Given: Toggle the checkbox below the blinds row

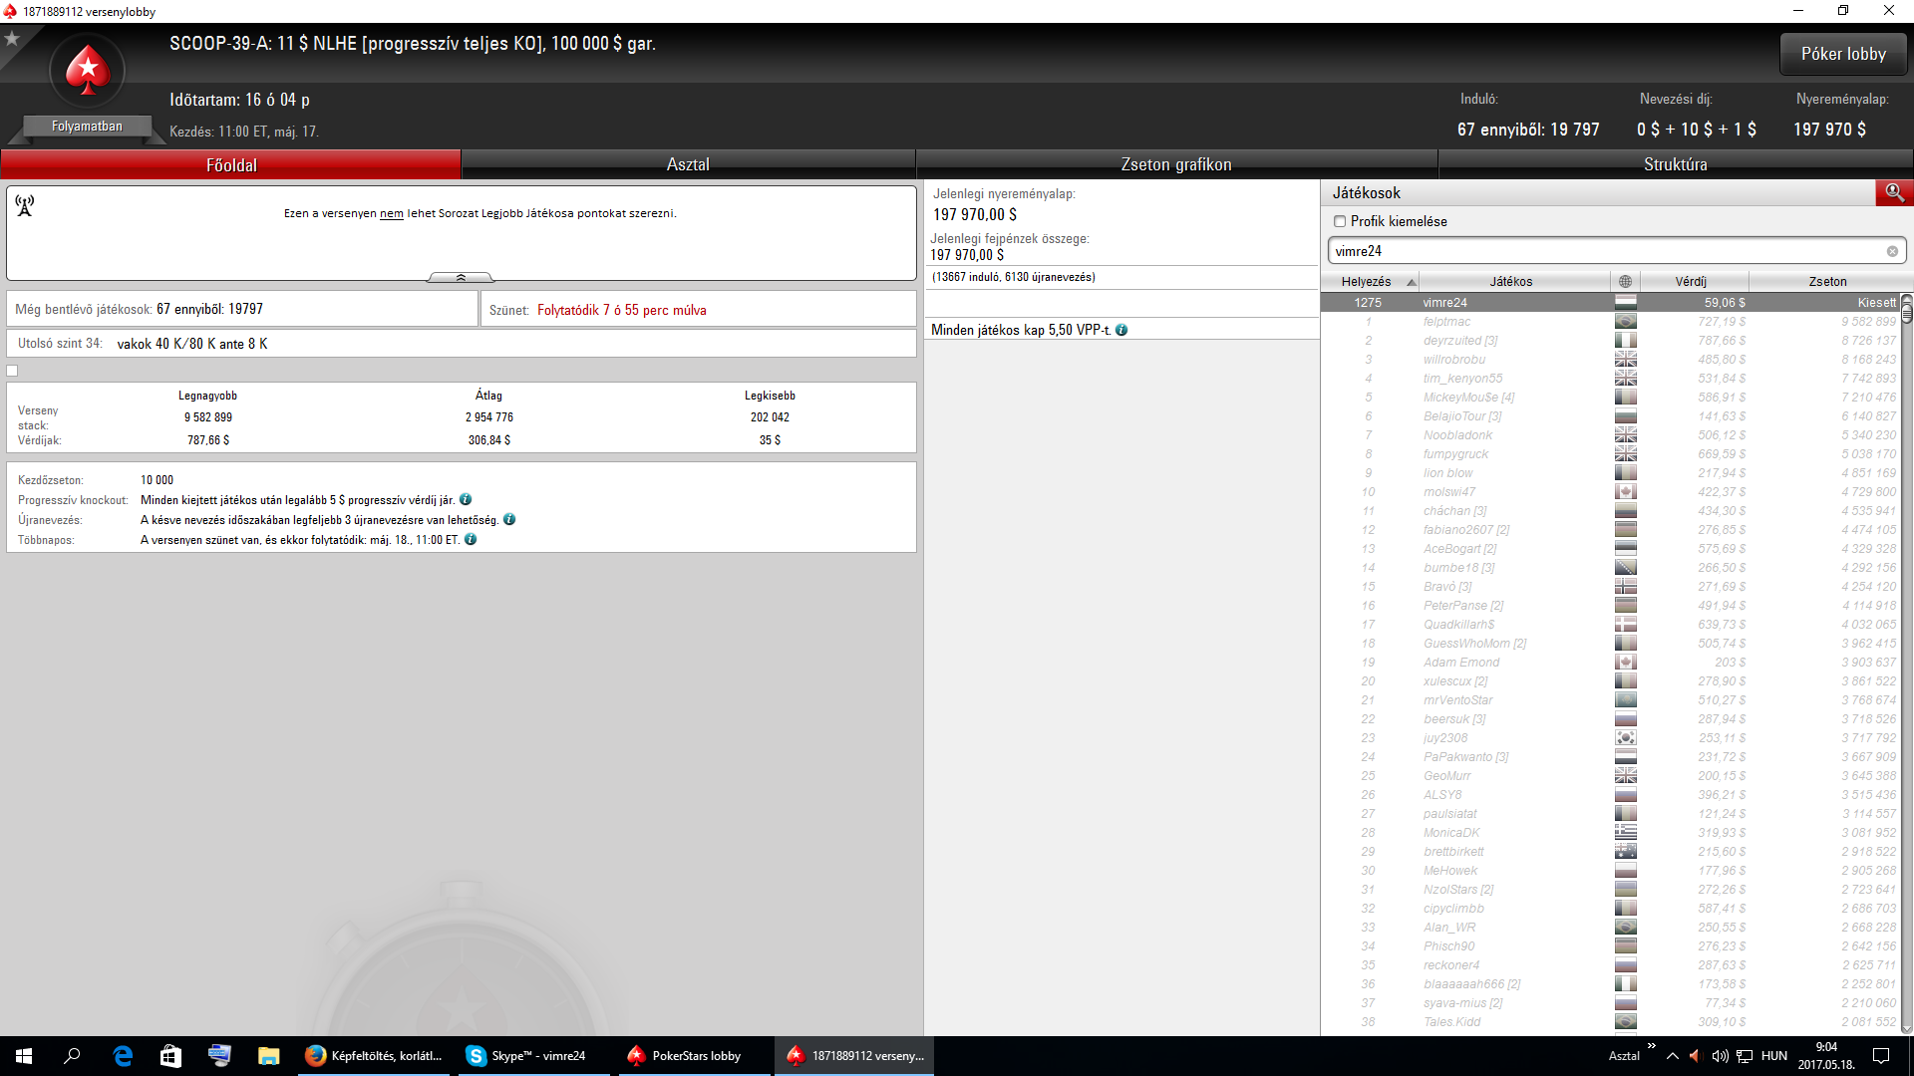Looking at the screenshot, I should 12,371.
